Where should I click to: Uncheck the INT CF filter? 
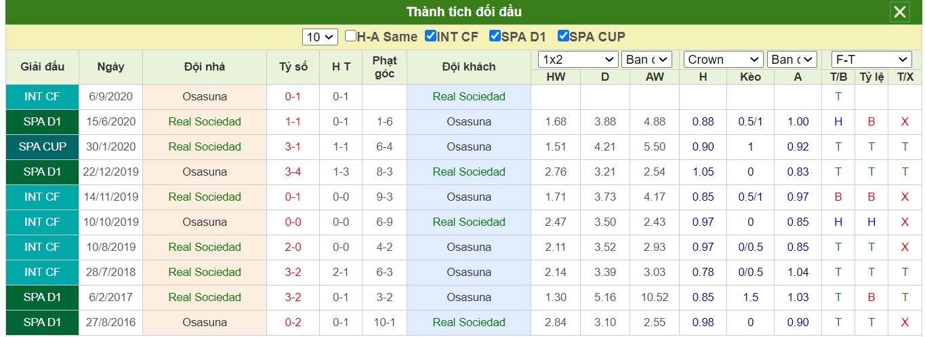430,36
